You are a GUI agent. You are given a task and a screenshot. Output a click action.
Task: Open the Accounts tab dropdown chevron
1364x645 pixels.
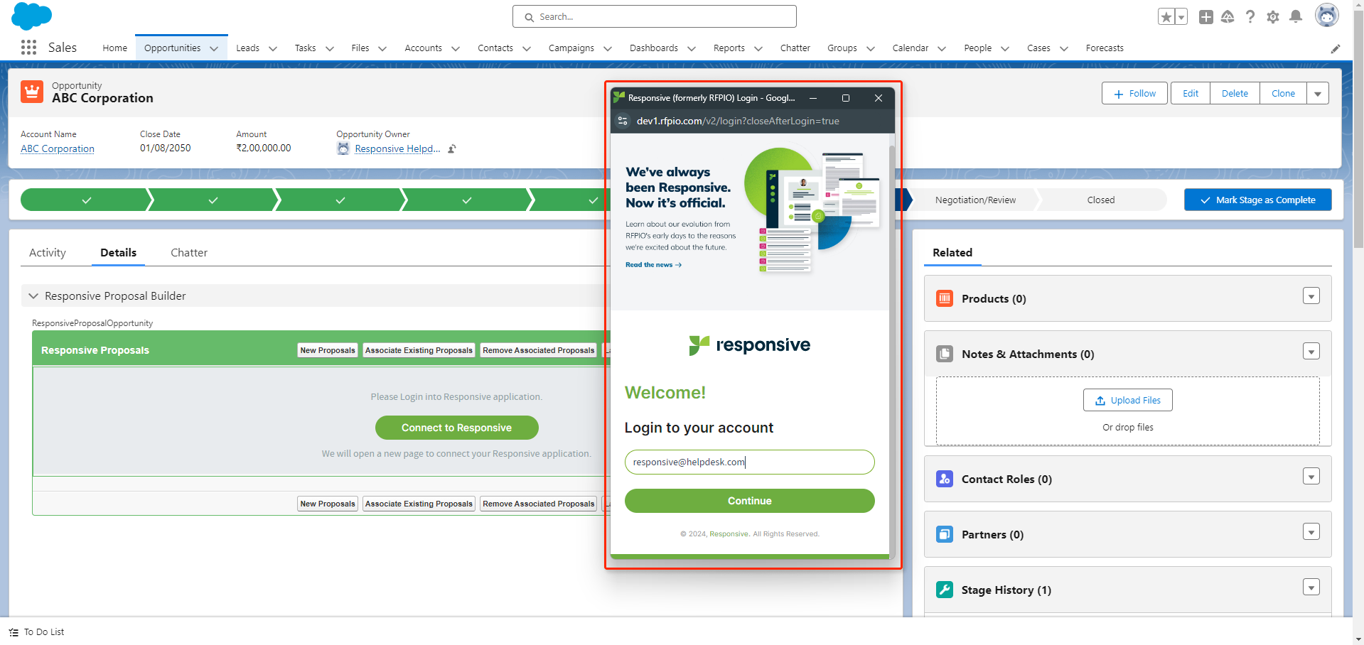(x=456, y=49)
